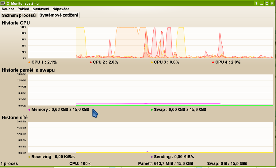Click the red CPU 2 legend dot

[x=90, y=62]
